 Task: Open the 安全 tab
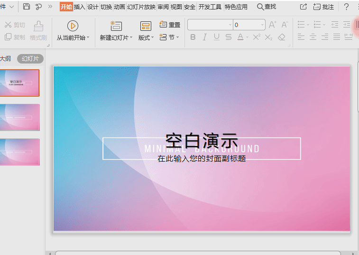click(x=190, y=7)
